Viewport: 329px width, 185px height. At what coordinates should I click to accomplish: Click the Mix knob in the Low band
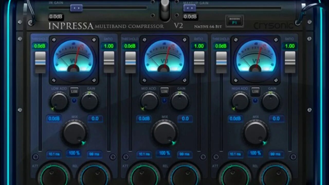pyautogui.click(x=74, y=133)
